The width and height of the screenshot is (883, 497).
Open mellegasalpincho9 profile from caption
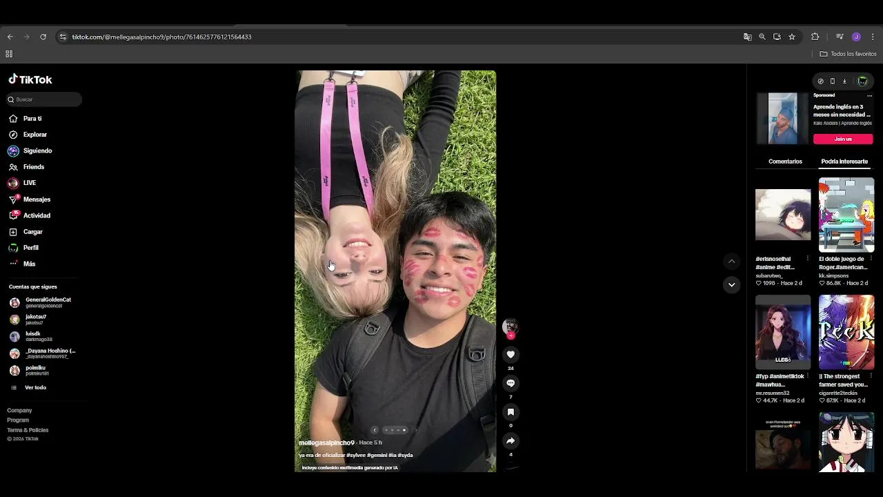point(326,442)
